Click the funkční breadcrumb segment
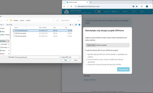 [x=28, y=20]
